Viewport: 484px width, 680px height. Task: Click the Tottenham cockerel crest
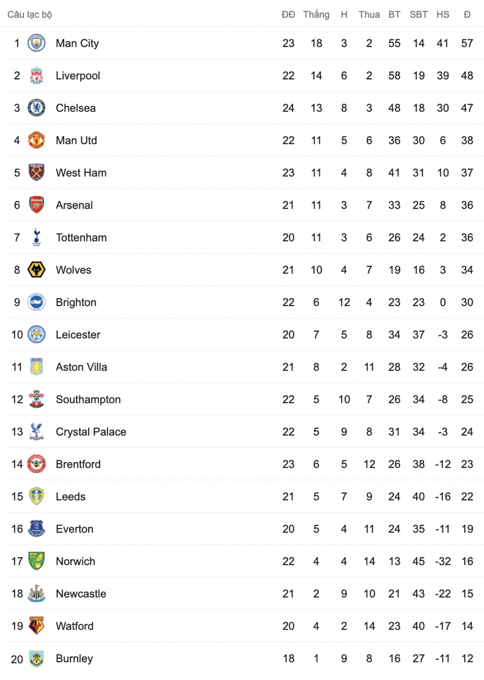pos(37,237)
